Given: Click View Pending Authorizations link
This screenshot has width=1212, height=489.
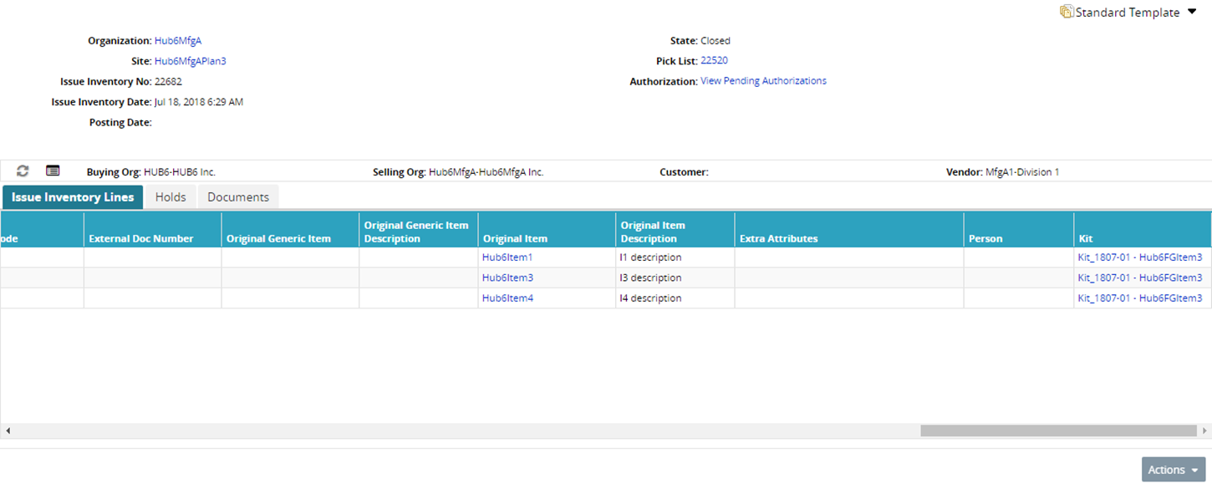Looking at the screenshot, I should (x=763, y=81).
